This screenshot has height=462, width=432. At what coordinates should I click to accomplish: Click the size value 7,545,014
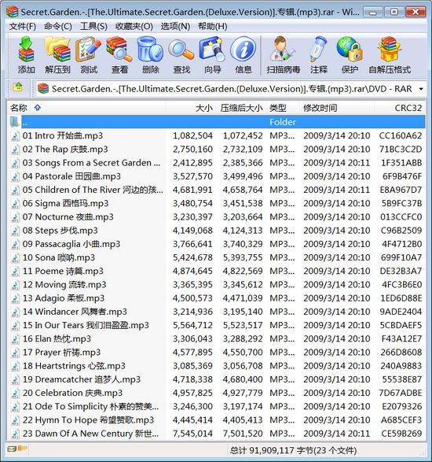click(192, 434)
